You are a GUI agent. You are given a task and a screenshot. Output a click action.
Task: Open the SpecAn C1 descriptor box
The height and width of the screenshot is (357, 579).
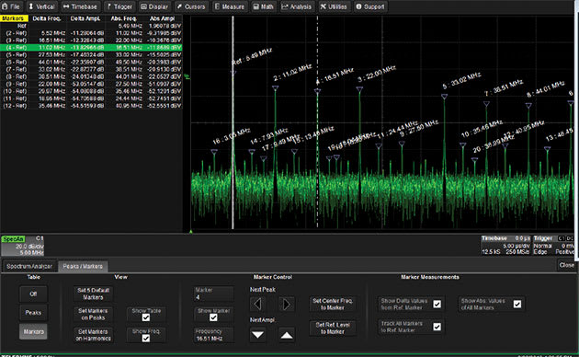coord(23,246)
